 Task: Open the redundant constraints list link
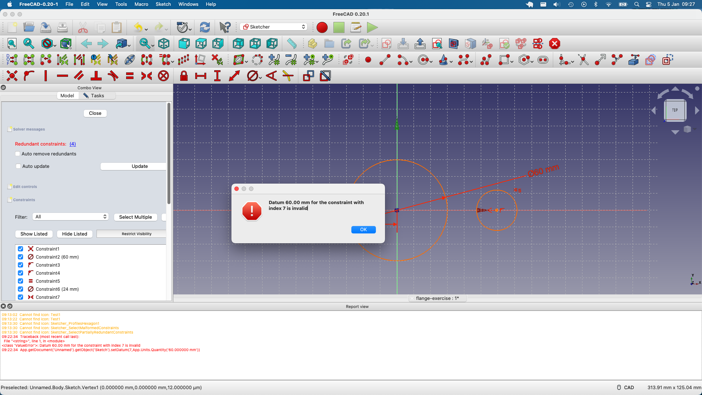(72, 144)
